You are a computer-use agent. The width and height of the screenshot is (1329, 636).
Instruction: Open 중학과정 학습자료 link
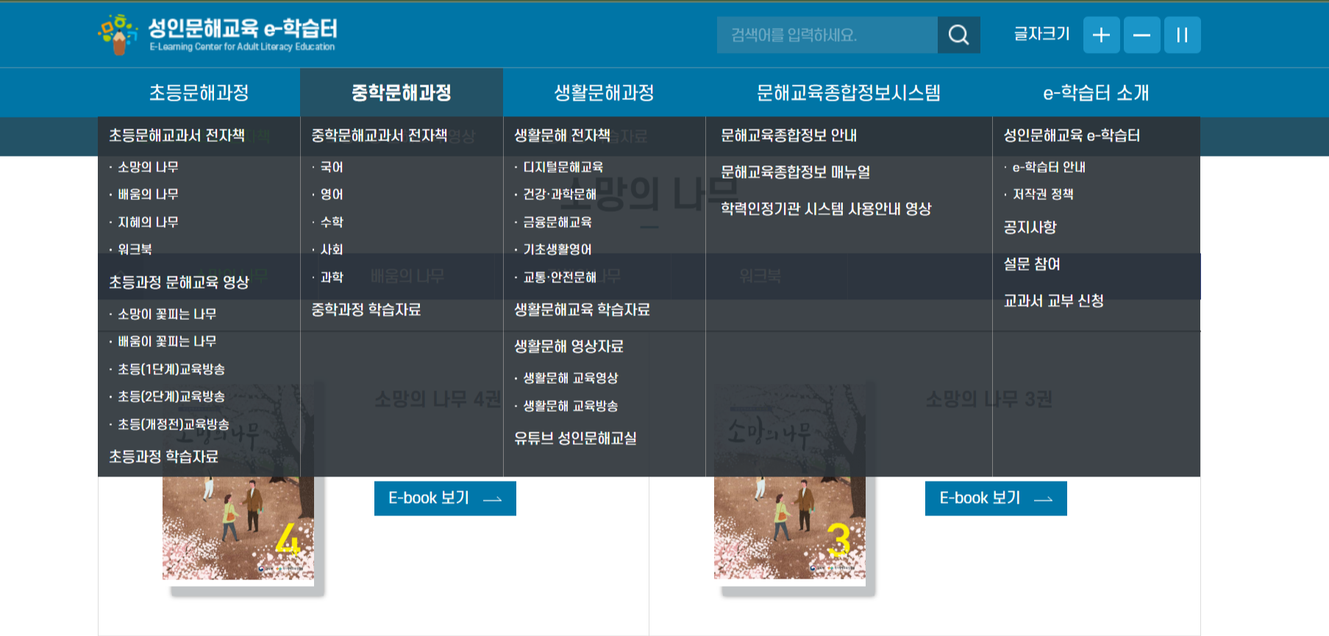click(366, 310)
